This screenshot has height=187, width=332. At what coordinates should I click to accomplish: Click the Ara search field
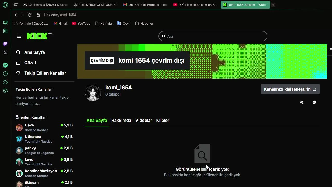tap(213, 36)
